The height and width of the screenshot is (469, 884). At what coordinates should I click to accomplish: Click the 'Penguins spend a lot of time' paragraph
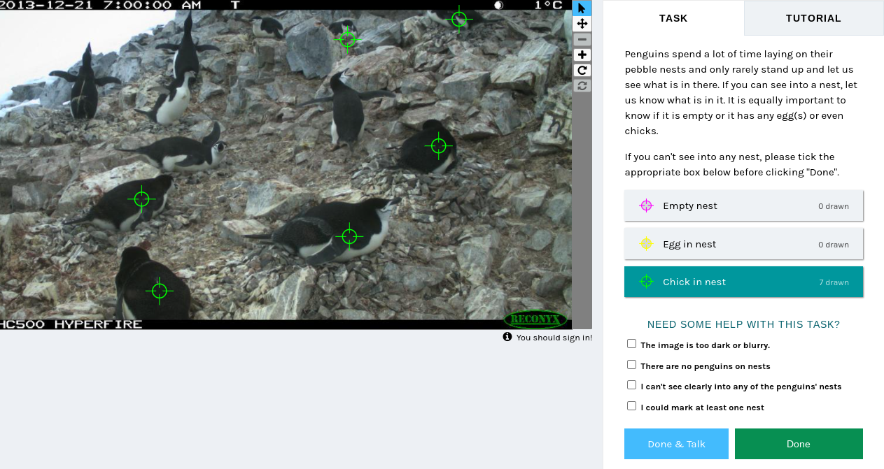(743, 92)
